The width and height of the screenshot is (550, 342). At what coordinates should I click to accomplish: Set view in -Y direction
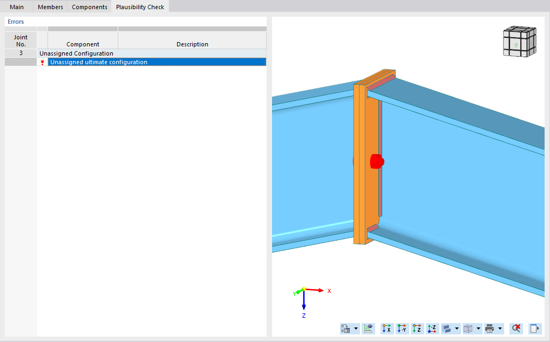click(402, 329)
